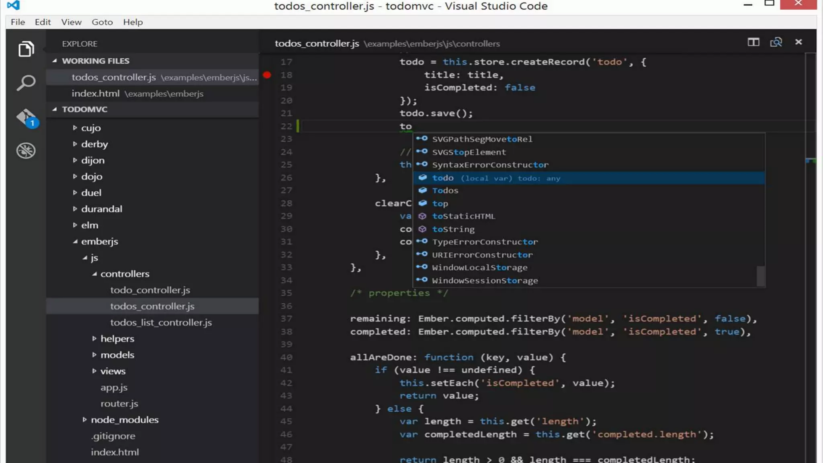The height and width of the screenshot is (463, 823).
Task: Click the preview/search editor icon
Action: point(776,42)
